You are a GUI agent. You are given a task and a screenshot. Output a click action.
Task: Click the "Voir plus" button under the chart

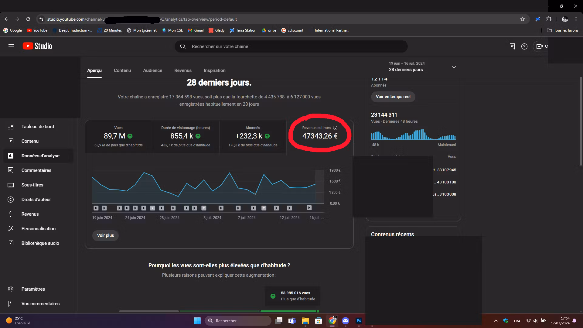tap(105, 235)
